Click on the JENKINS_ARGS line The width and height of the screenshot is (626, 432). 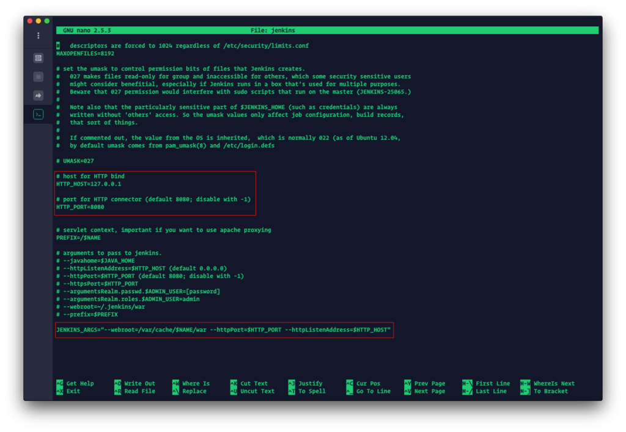[x=223, y=330]
